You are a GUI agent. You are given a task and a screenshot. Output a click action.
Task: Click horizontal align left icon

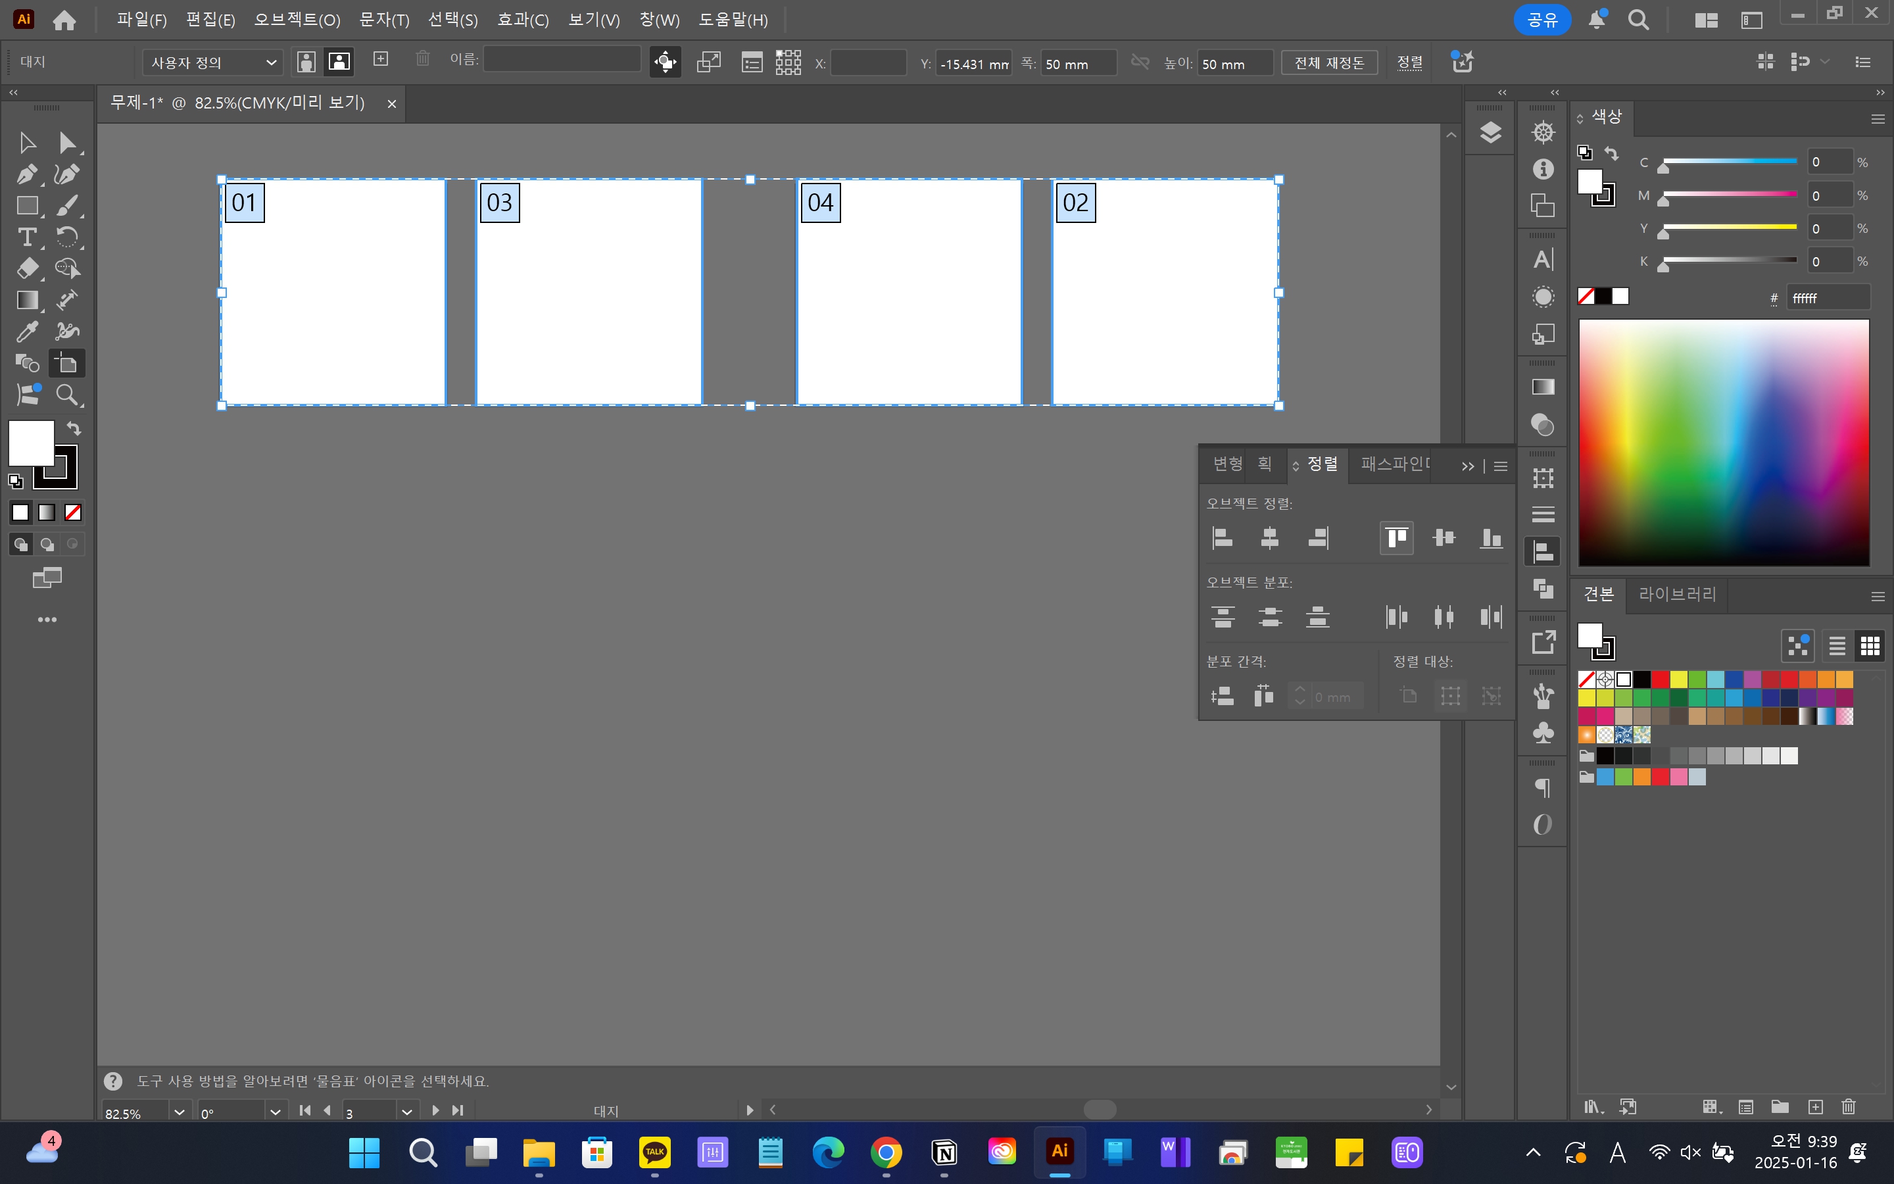click(1223, 538)
